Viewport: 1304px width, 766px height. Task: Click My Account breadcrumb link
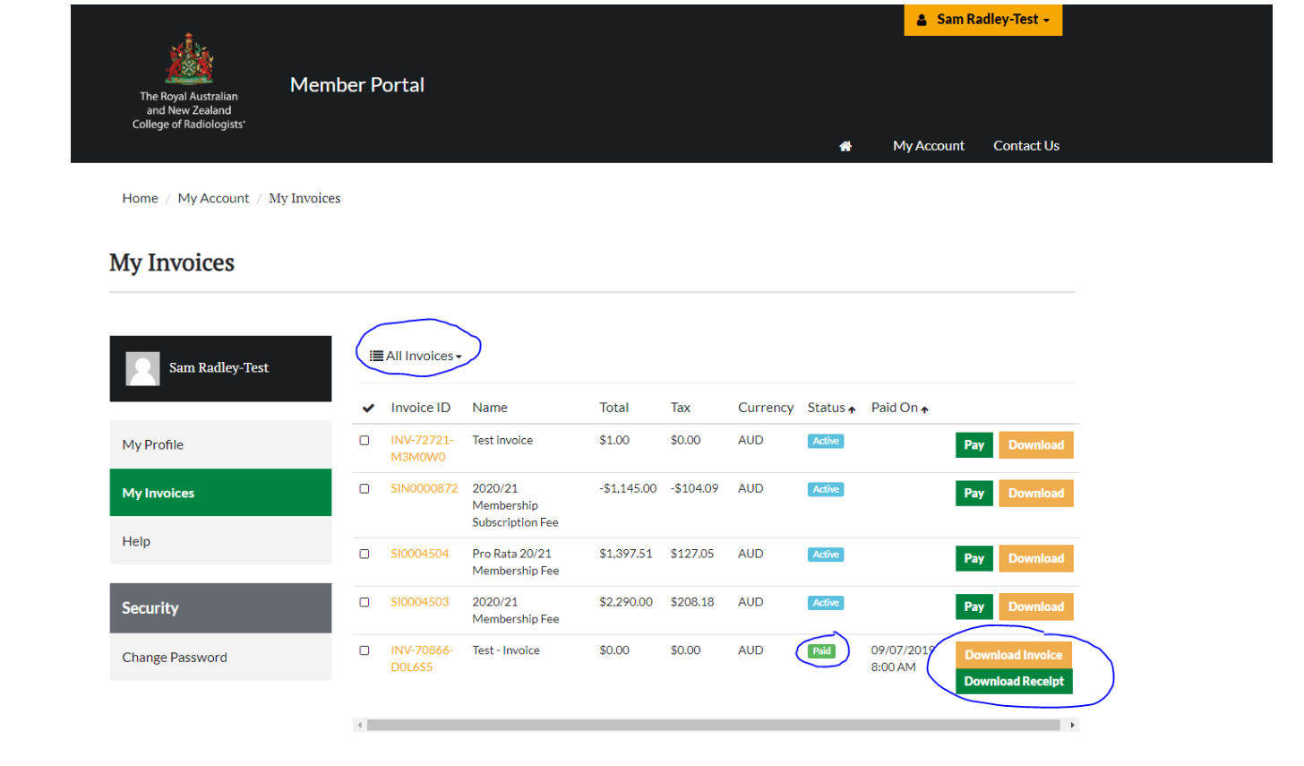coord(213,198)
